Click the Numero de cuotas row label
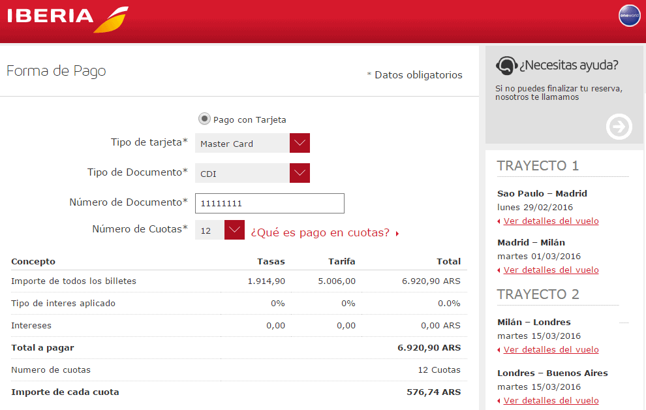This screenshot has width=646, height=410. pos(51,370)
